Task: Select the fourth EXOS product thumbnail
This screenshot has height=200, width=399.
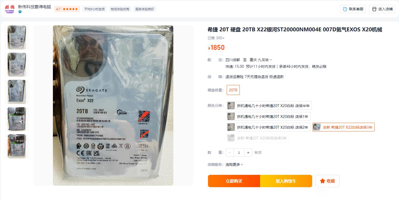Action: [x=17, y=119]
